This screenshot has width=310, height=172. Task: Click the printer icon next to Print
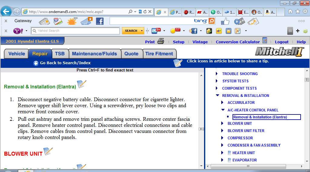click(161, 41)
